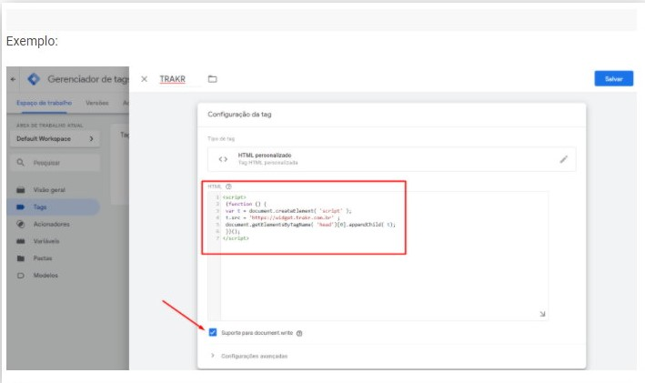This screenshot has width=645, height=383.
Task: Click the Modelos template icon
Action: [21, 276]
